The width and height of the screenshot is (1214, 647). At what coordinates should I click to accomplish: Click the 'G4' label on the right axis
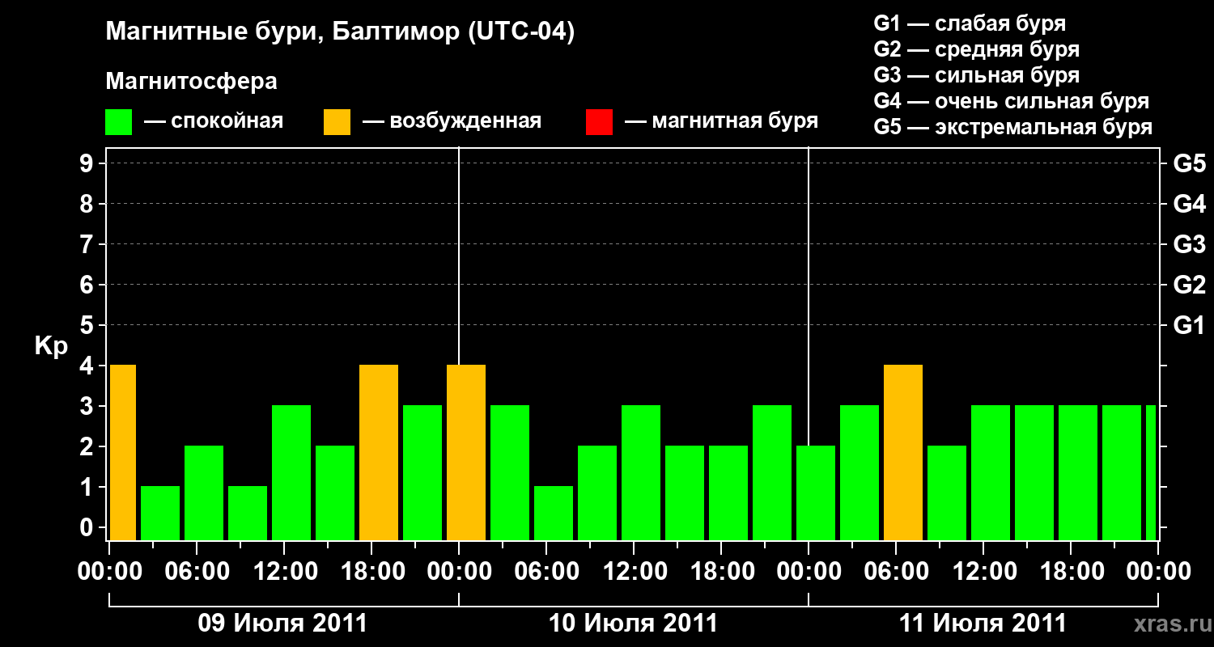[1189, 204]
